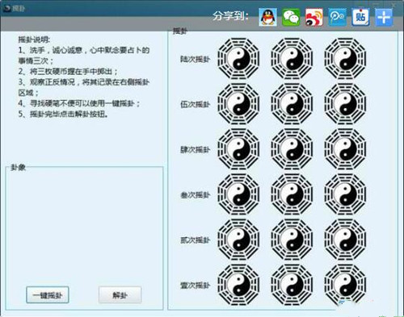Open more sharing options plus icon

click(384, 17)
